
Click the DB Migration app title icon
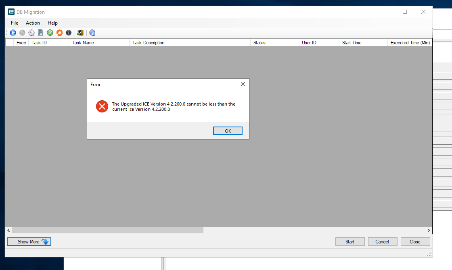[11, 12]
